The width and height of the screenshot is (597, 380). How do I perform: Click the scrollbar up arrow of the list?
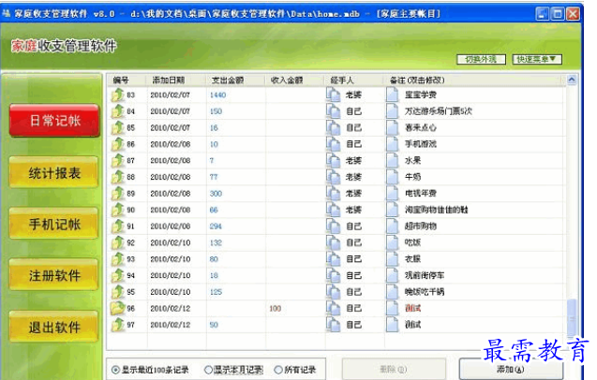click(572, 80)
